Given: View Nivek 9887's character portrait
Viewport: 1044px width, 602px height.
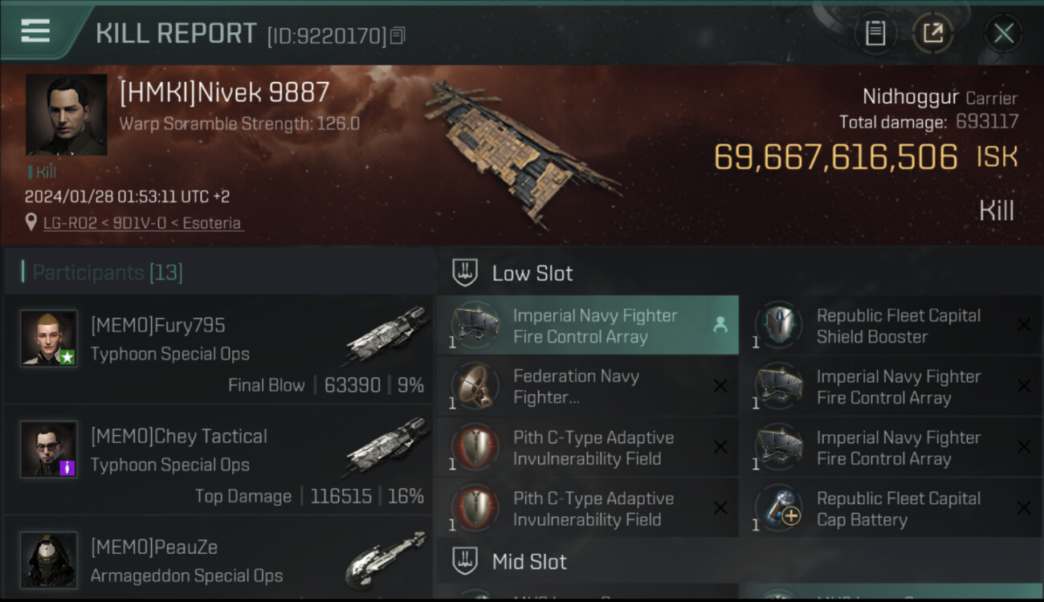Looking at the screenshot, I should tap(66, 115).
